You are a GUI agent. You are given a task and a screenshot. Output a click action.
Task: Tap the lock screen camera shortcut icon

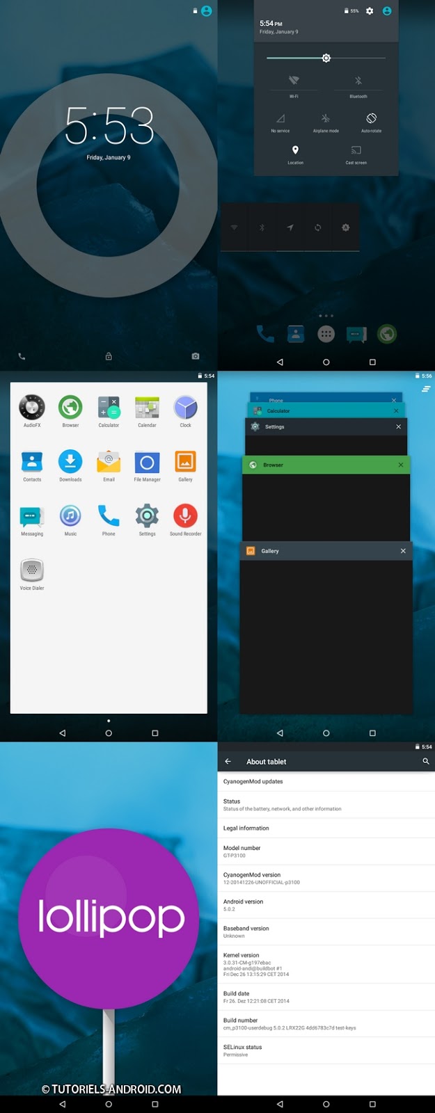196,356
